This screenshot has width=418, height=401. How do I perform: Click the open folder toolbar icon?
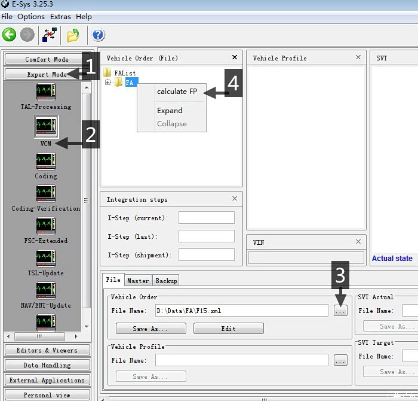(x=73, y=35)
